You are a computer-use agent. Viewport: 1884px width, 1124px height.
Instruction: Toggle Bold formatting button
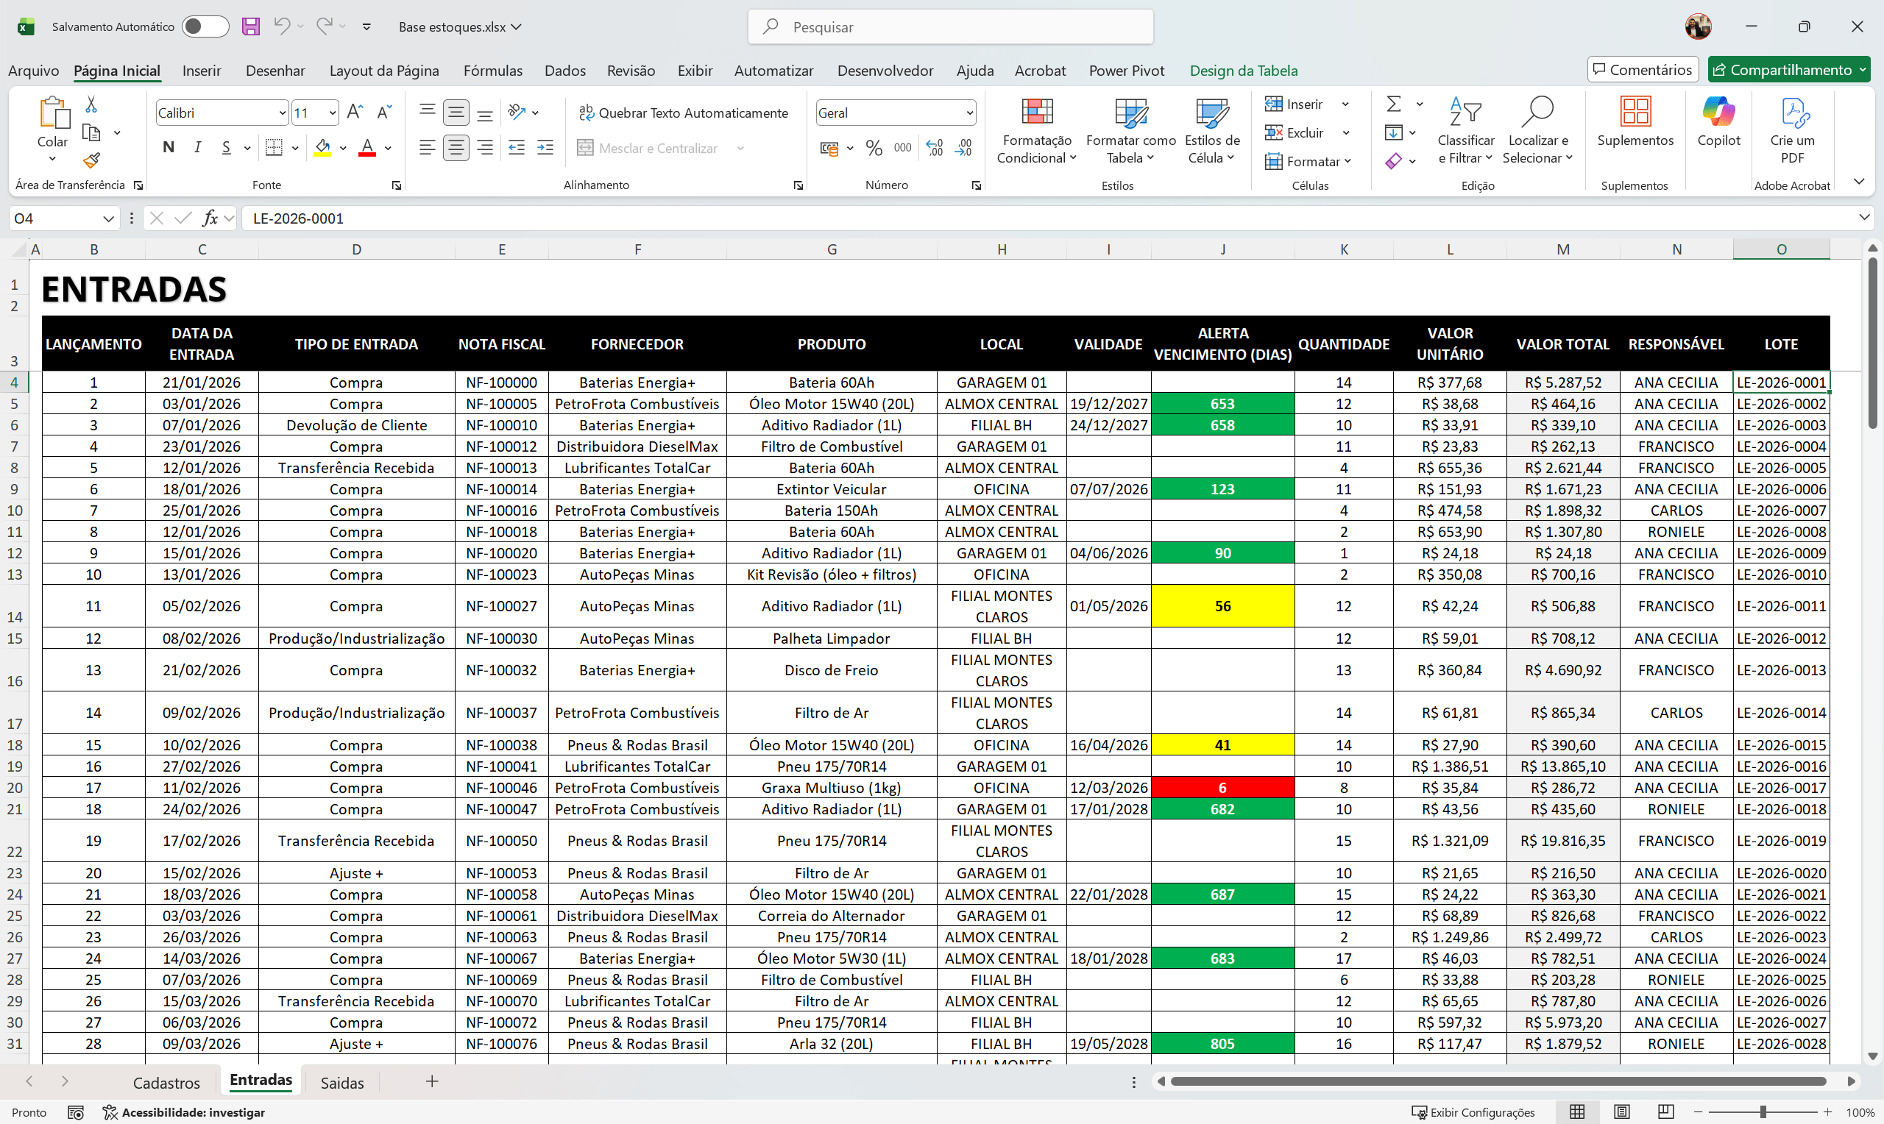click(x=169, y=148)
